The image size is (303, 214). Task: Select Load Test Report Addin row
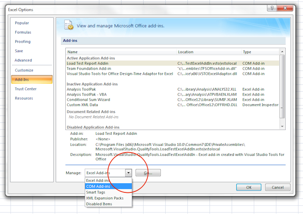click(x=172, y=63)
